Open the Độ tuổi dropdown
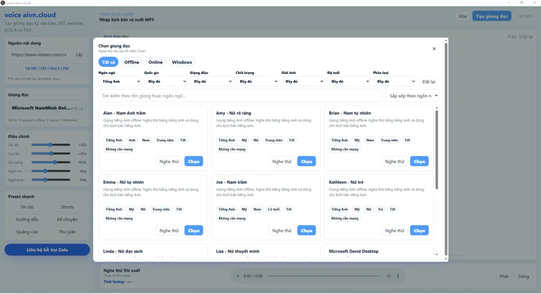Screen dimensions: 541x294 tap(348, 82)
